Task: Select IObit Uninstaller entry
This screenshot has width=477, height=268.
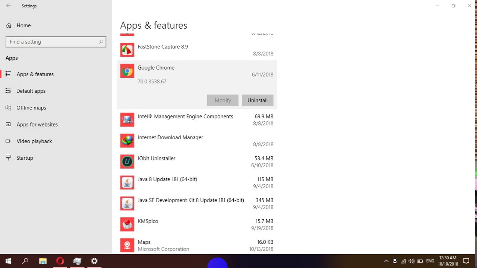Action: pyautogui.click(x=197, y=162)
